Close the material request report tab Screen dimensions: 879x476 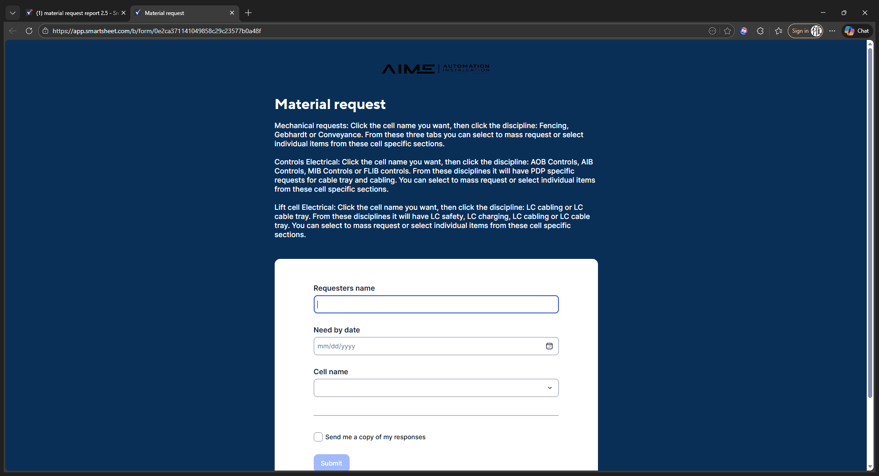tap(123, 13)
